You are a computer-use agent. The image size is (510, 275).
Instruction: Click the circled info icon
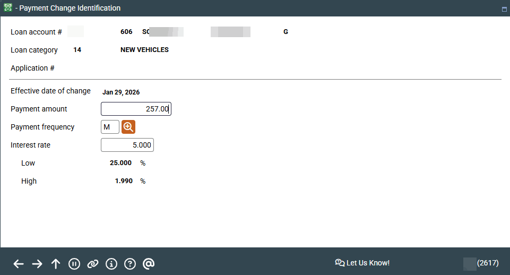click(x=111, y=264)
